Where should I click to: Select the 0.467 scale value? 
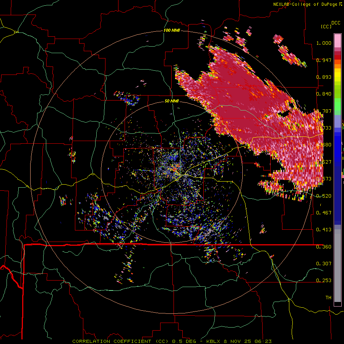click(x=324, y=213)
